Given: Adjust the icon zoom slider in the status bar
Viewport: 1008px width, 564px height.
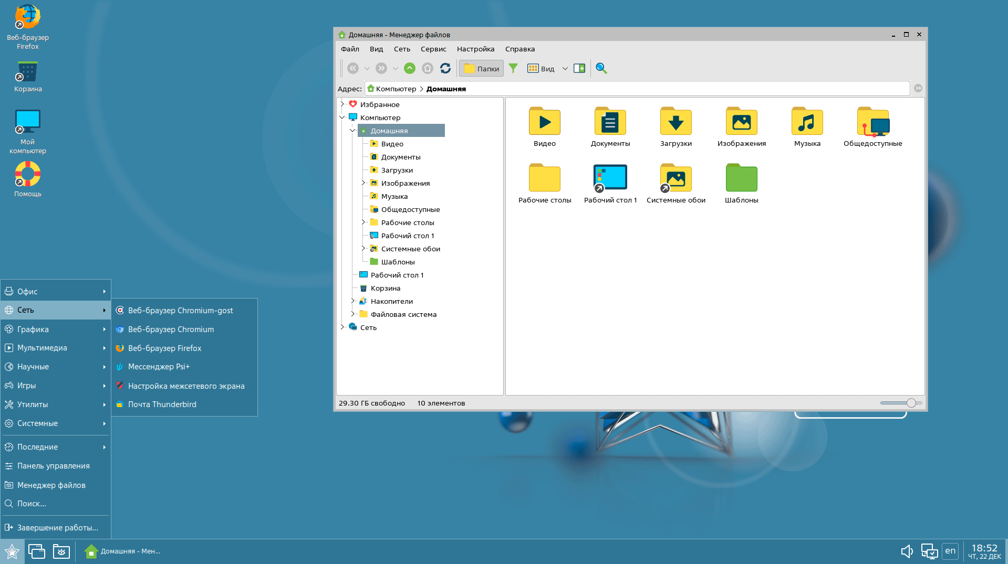Looking at the screenshot, I should [x=911, y=403].
